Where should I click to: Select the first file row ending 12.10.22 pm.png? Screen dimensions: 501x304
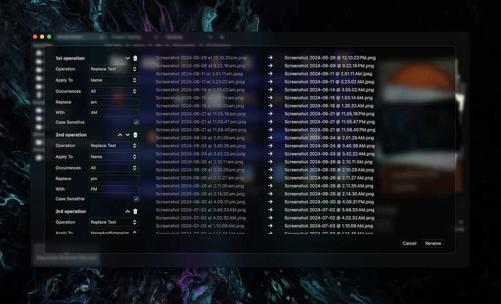click(201, 58)
